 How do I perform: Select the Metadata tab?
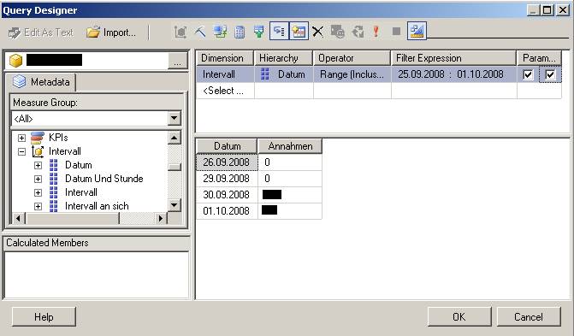click(x=41, y=81)
